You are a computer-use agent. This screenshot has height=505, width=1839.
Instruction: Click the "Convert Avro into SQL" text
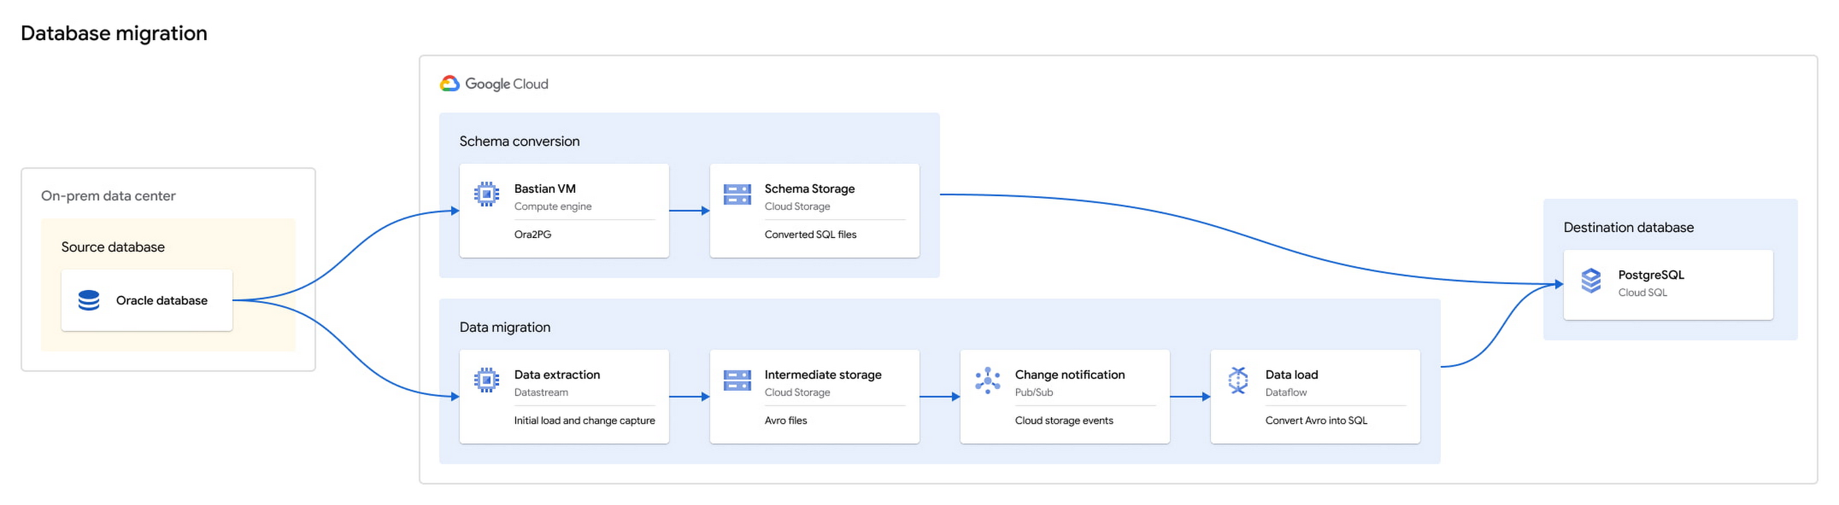coord(1316,421)
